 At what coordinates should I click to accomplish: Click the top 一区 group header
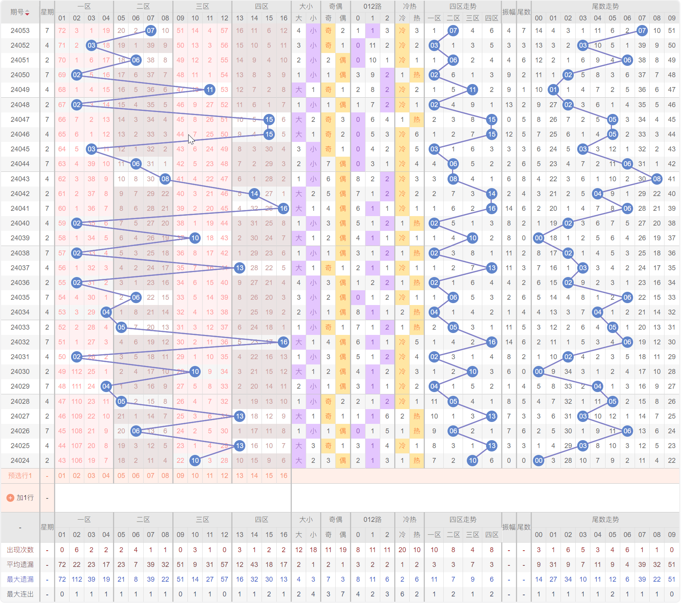point(84,6)
